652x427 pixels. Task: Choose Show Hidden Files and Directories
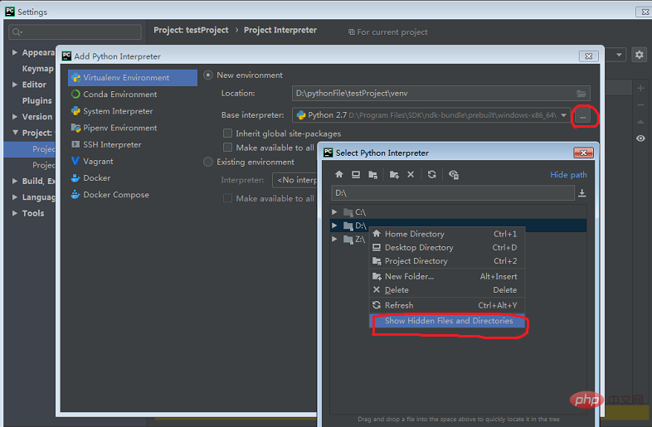448,321
